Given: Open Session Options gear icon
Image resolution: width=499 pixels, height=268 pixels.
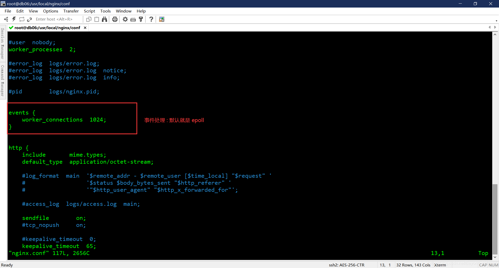Looking at the screenshot, I should [125, 19].
